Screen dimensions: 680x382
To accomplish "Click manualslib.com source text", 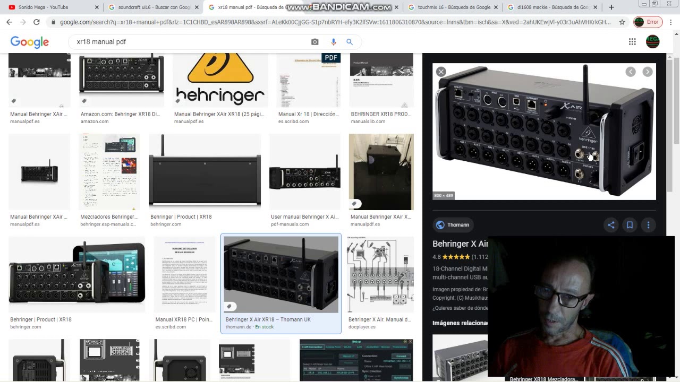I will tap(368, 121).
